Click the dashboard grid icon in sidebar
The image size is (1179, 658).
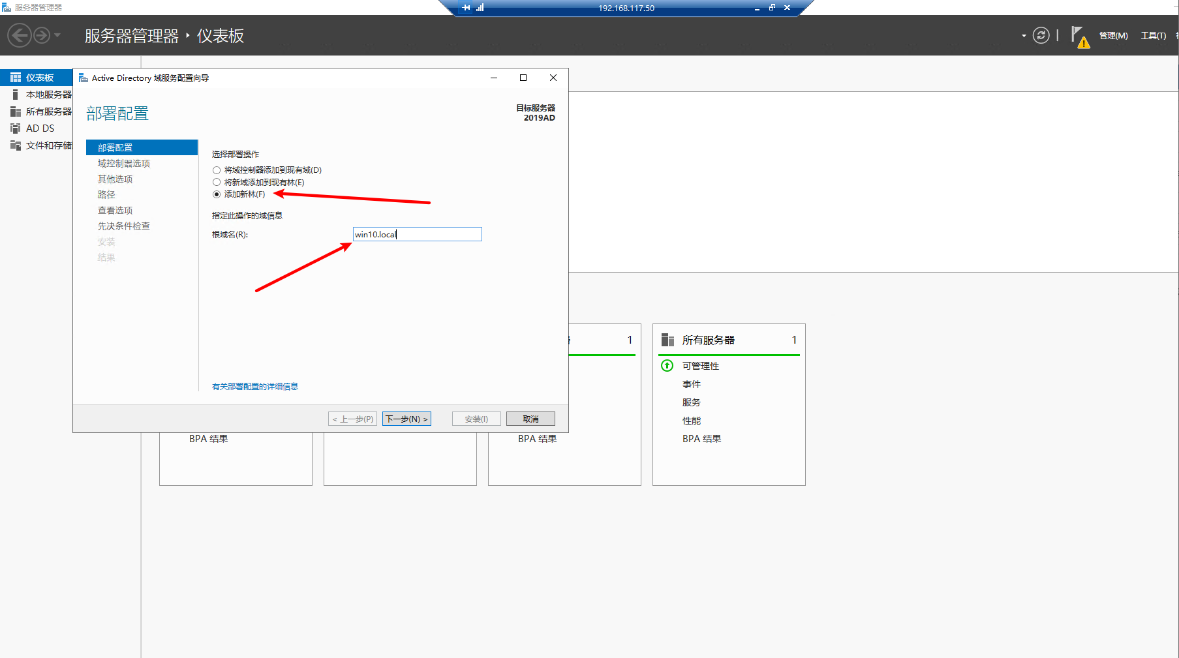pyautogui.click(x=16, y=78)
